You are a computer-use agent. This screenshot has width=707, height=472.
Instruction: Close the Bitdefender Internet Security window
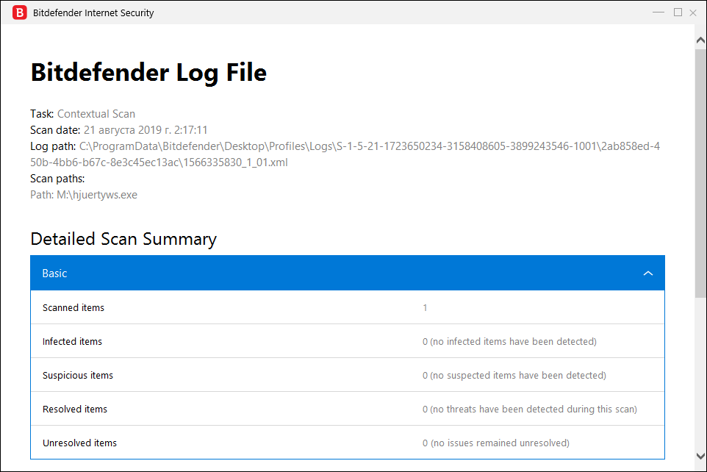tap(693, 12)
